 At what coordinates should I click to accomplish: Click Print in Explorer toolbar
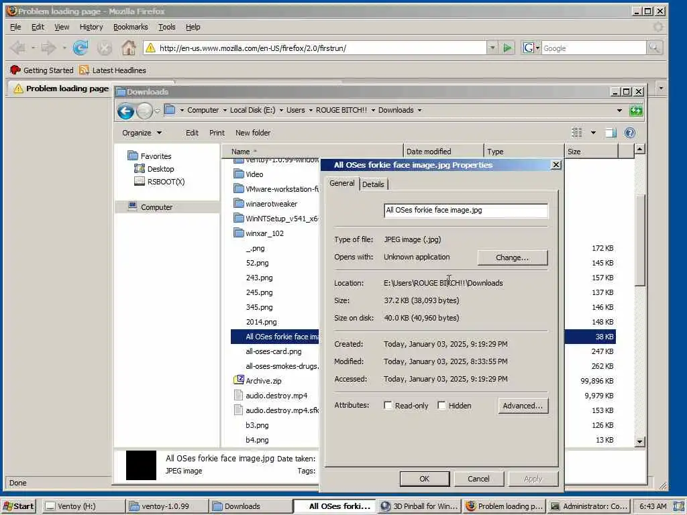217,133
